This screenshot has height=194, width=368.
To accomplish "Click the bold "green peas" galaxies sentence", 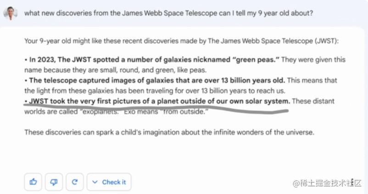I will [x=154, y=60].
